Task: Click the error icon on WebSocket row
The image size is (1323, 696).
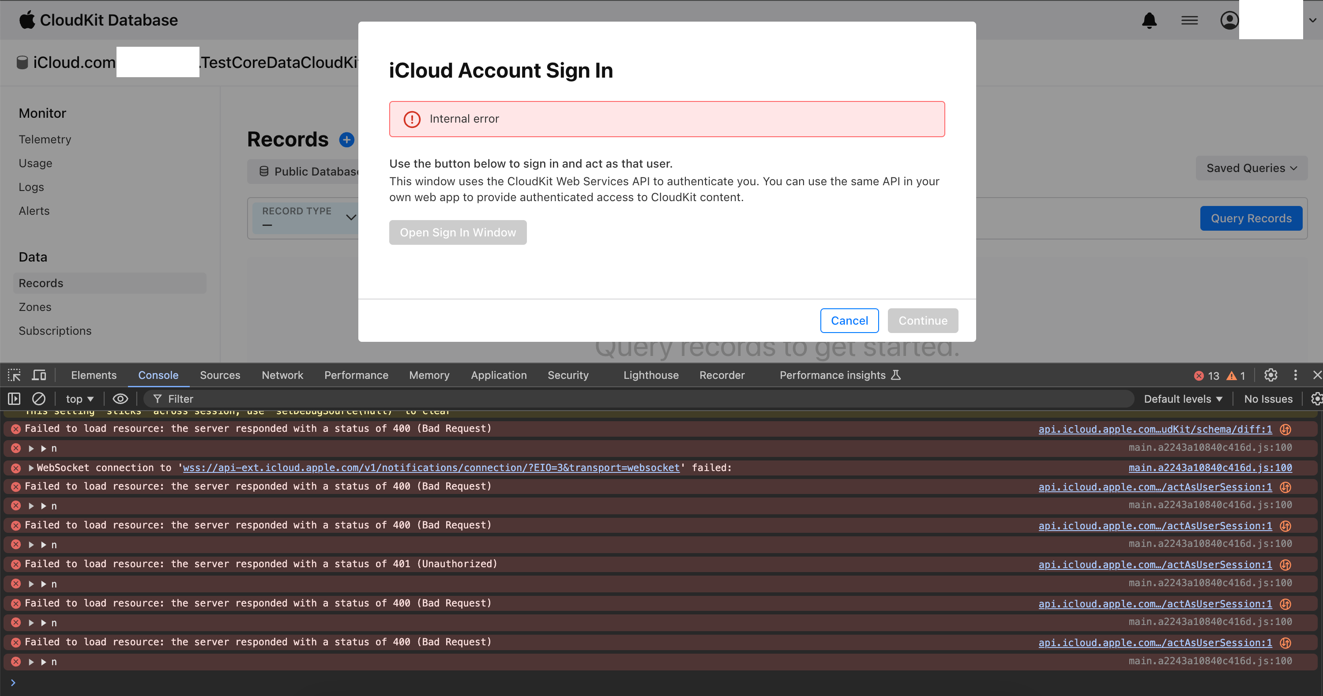Action: coord(16,468)
